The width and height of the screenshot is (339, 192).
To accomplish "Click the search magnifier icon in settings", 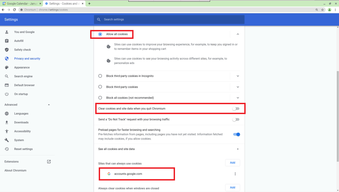I will [x=99, y=20].
